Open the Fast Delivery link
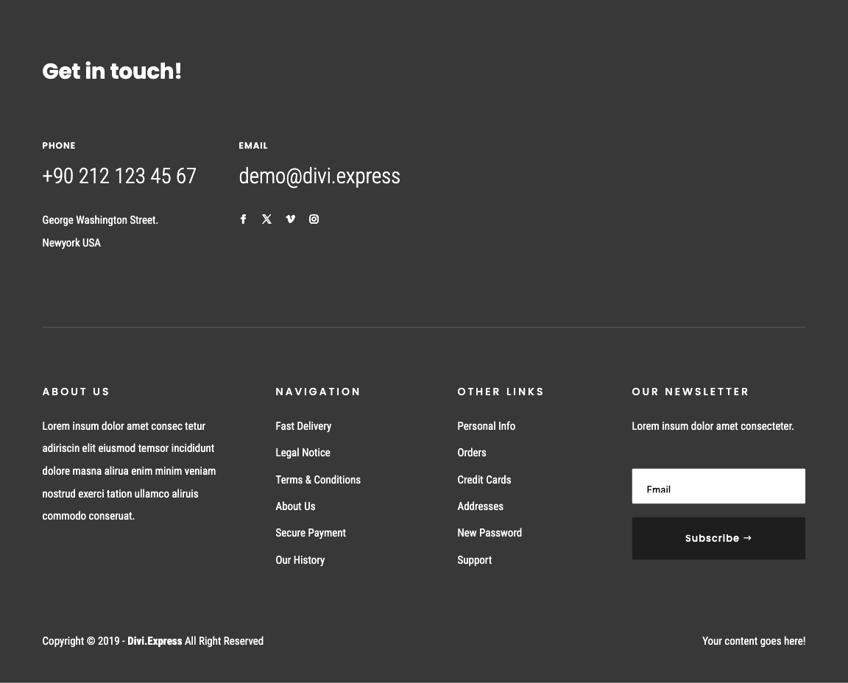The image size is (848, 683). 303,426
